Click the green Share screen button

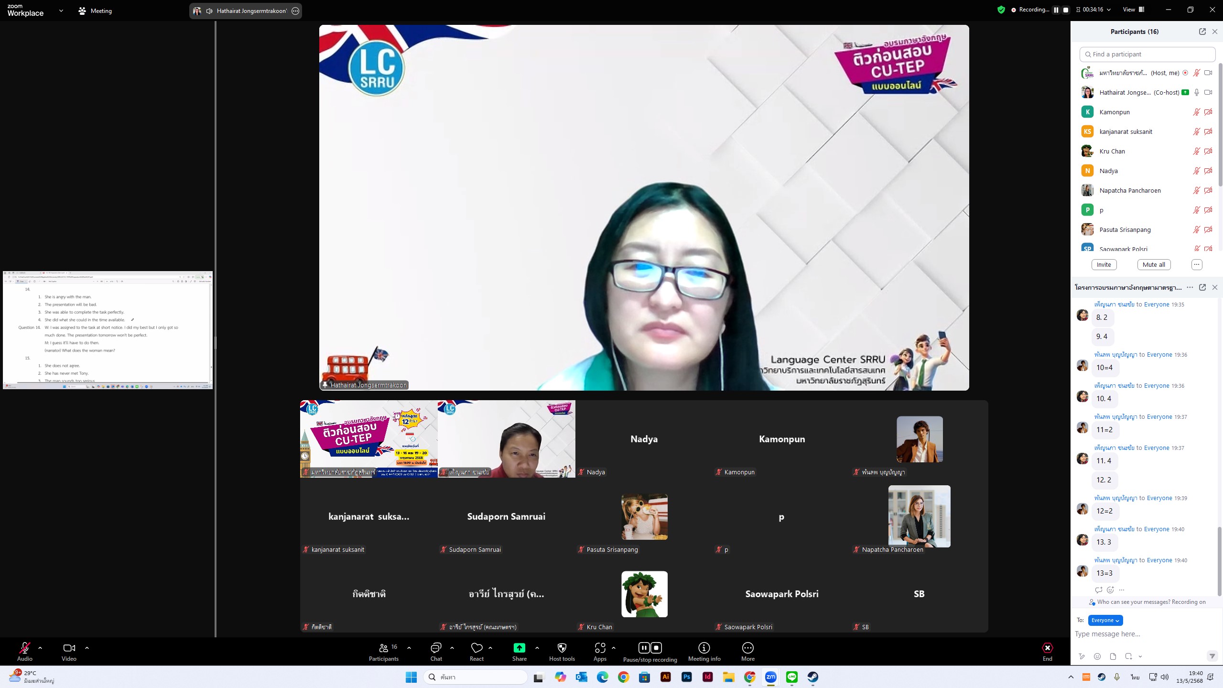(x=519, y=652)
